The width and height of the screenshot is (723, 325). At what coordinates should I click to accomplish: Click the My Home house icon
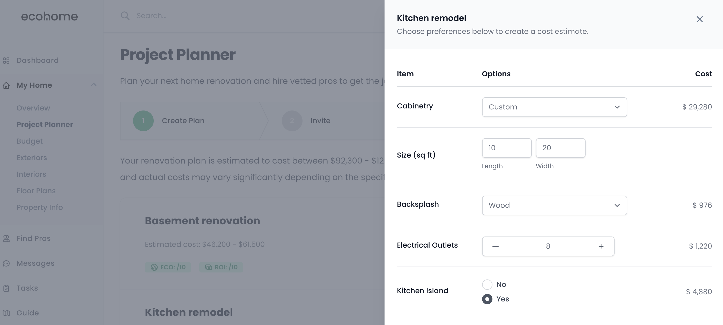click(x=6, y=85)
